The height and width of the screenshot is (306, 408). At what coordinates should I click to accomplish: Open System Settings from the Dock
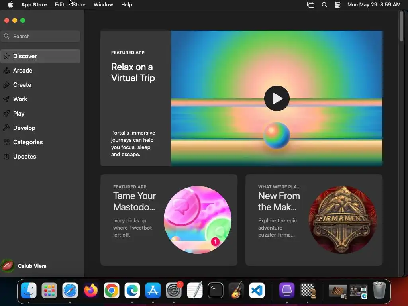[x=174, y=290]
